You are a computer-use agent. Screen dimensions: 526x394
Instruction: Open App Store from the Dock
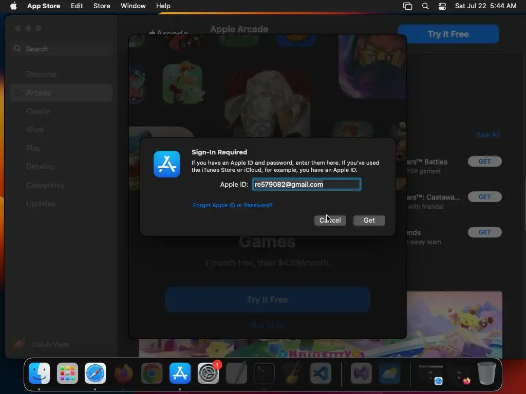(180, 373)
